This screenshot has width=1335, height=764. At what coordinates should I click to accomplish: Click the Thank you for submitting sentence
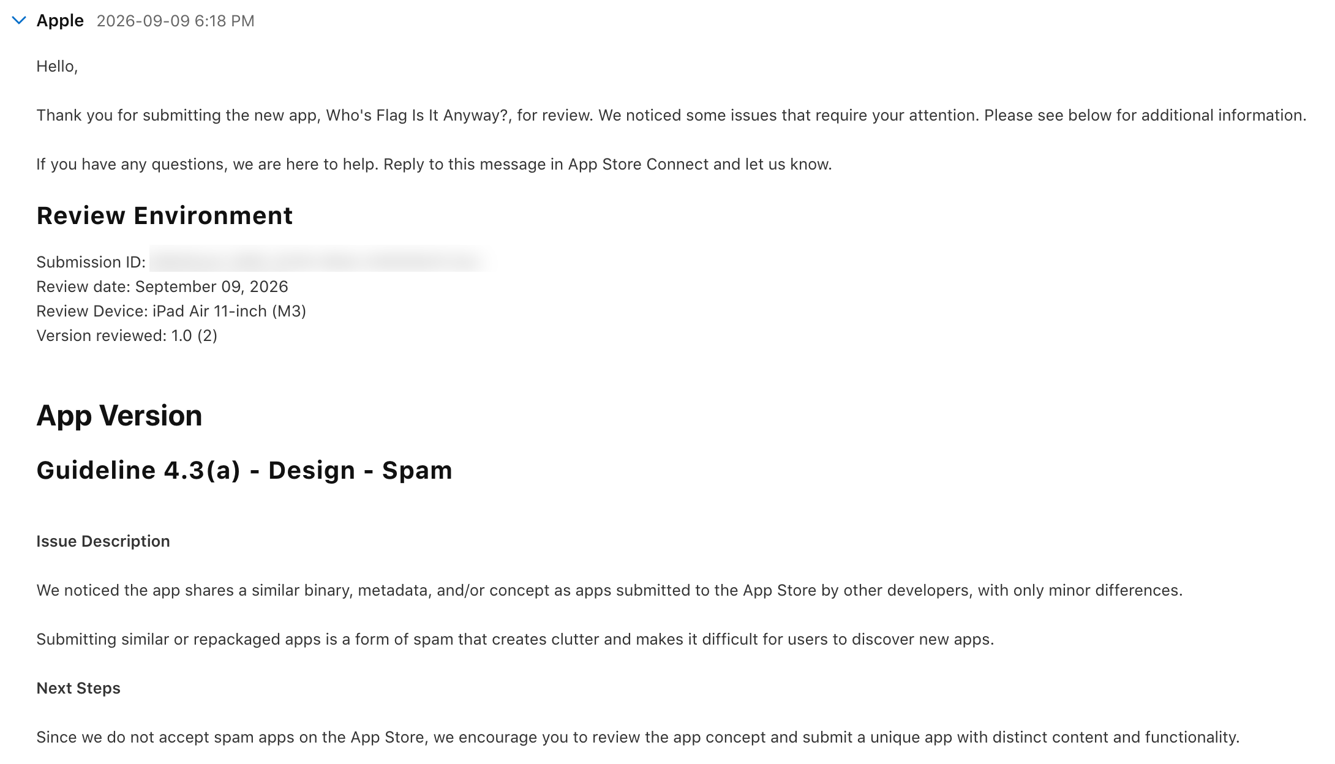tap(315, 115)
